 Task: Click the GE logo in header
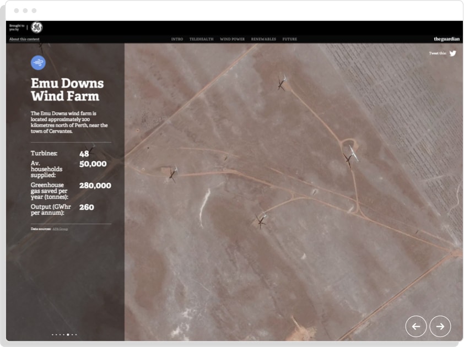(x=36, y=28)
